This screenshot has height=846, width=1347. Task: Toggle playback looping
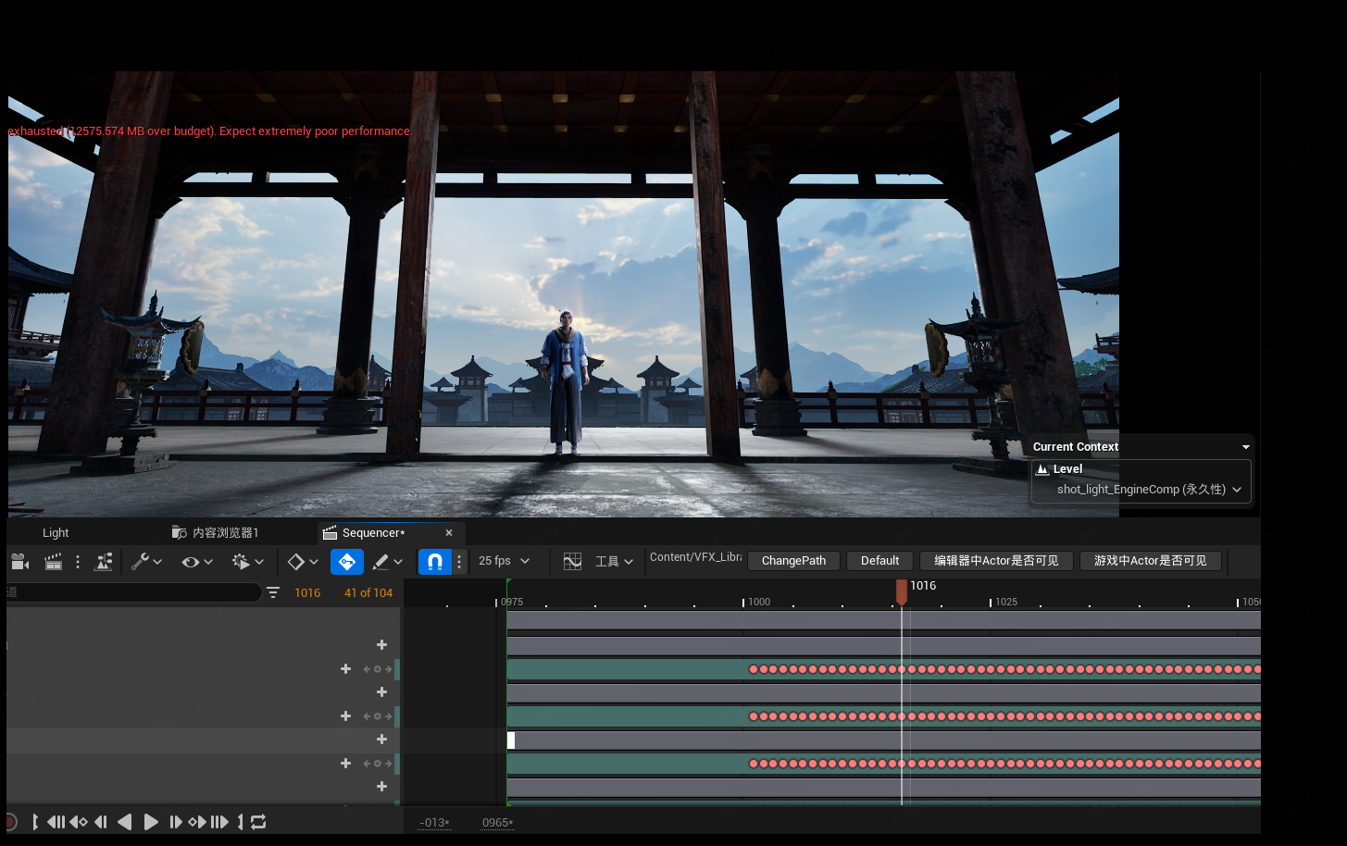pos(258,822)
